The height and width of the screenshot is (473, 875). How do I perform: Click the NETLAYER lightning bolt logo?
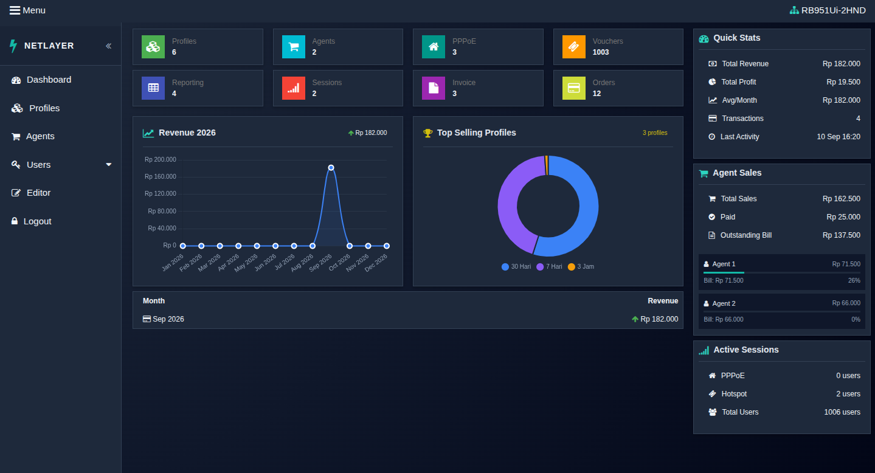13,46
